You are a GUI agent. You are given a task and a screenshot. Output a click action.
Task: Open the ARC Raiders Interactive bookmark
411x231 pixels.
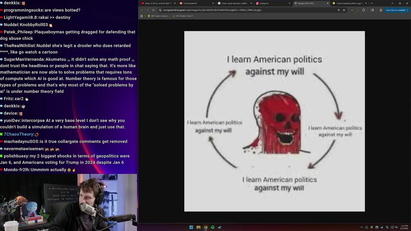(159, 16)
